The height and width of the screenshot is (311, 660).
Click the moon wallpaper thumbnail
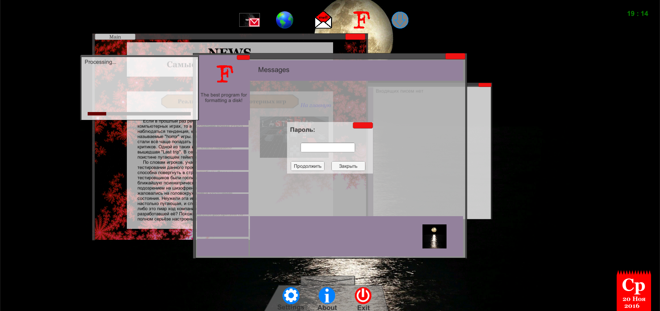click(434, 236)
